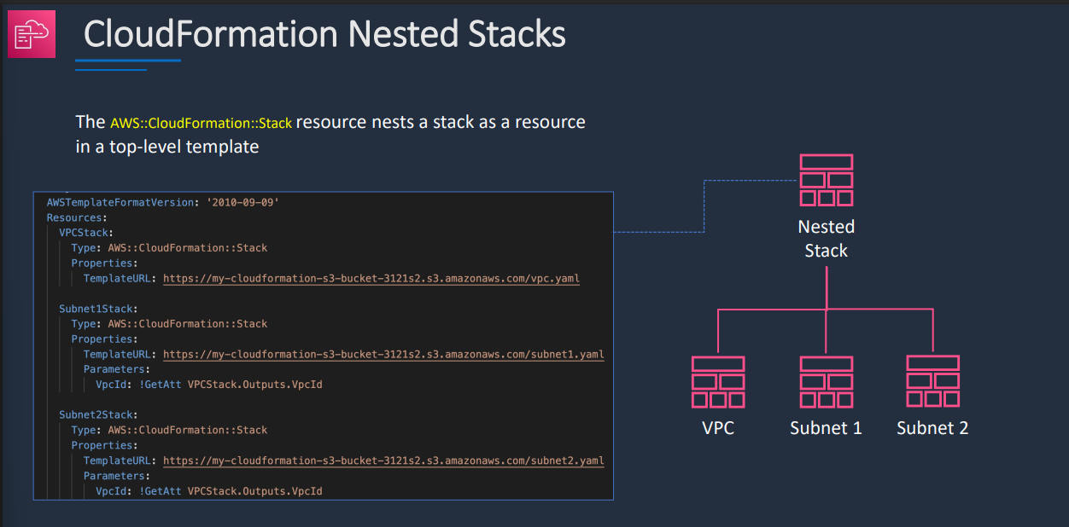Click the "Resources:" line in the code
The height and width of the screenshot is (527, 1069).
(77, 218)
